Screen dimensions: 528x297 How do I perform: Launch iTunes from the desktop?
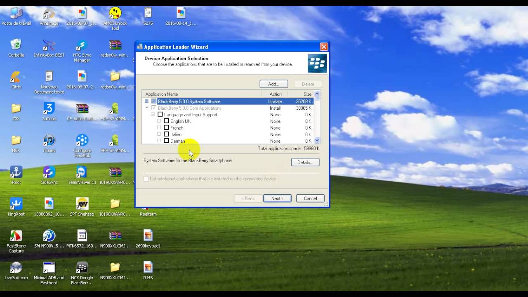tap(49, 144)
